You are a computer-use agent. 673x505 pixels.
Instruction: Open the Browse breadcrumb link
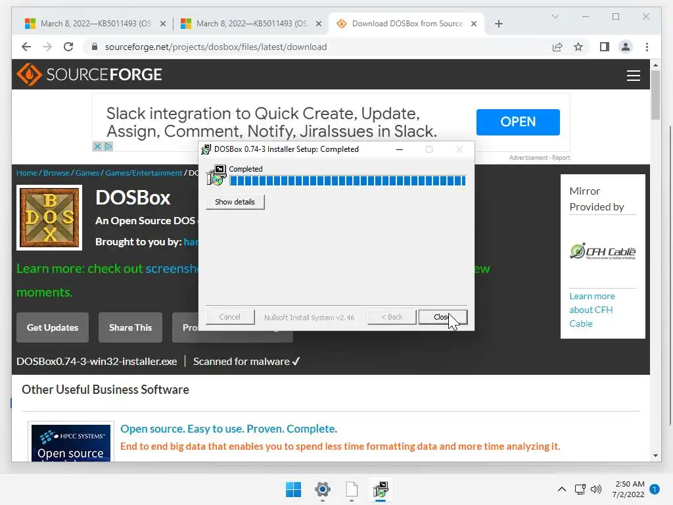(57, 173)
